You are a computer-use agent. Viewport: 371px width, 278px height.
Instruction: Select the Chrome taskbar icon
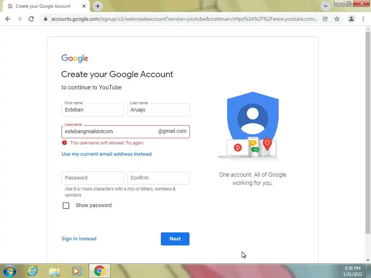(99, 271)
